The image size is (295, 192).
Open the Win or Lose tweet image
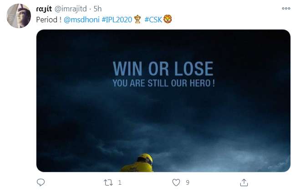pos(163,101)
